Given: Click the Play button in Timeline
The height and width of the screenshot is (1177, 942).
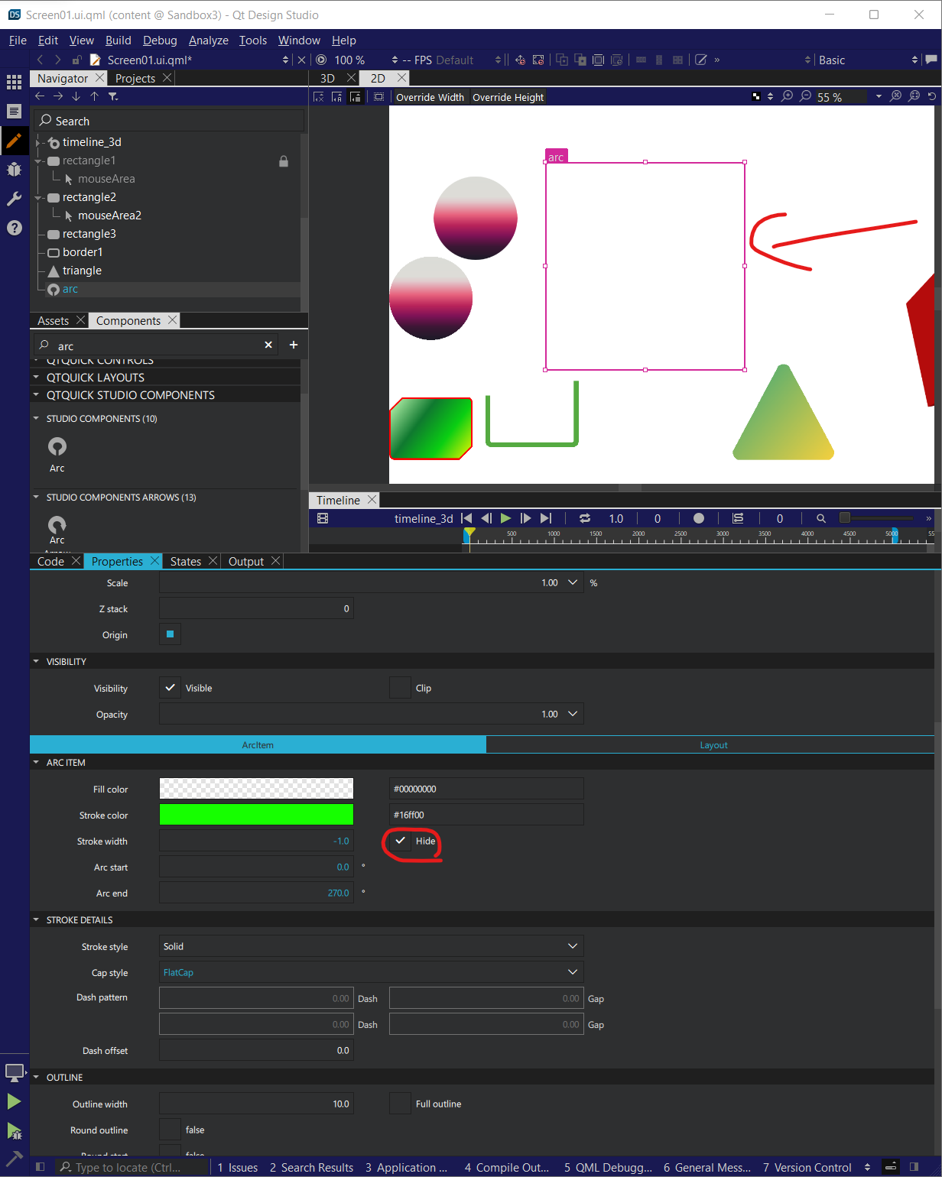Looking at the screenshot, I should (505, 518).
